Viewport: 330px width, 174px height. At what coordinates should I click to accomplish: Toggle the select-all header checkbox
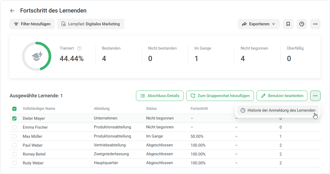coord(14,109)
